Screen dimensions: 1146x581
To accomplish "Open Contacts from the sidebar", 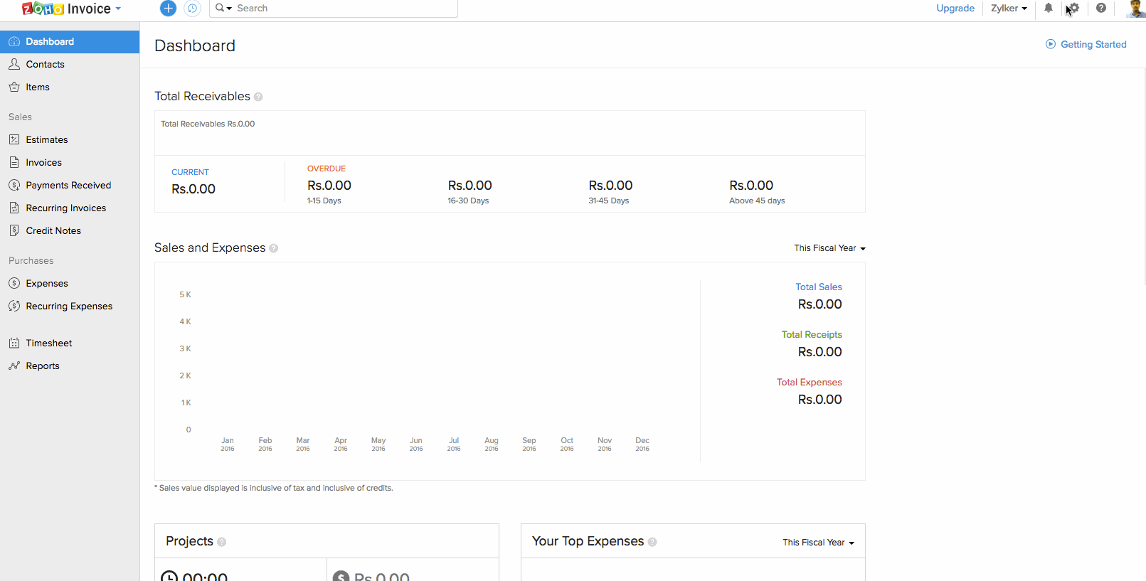I will point(70,64).
